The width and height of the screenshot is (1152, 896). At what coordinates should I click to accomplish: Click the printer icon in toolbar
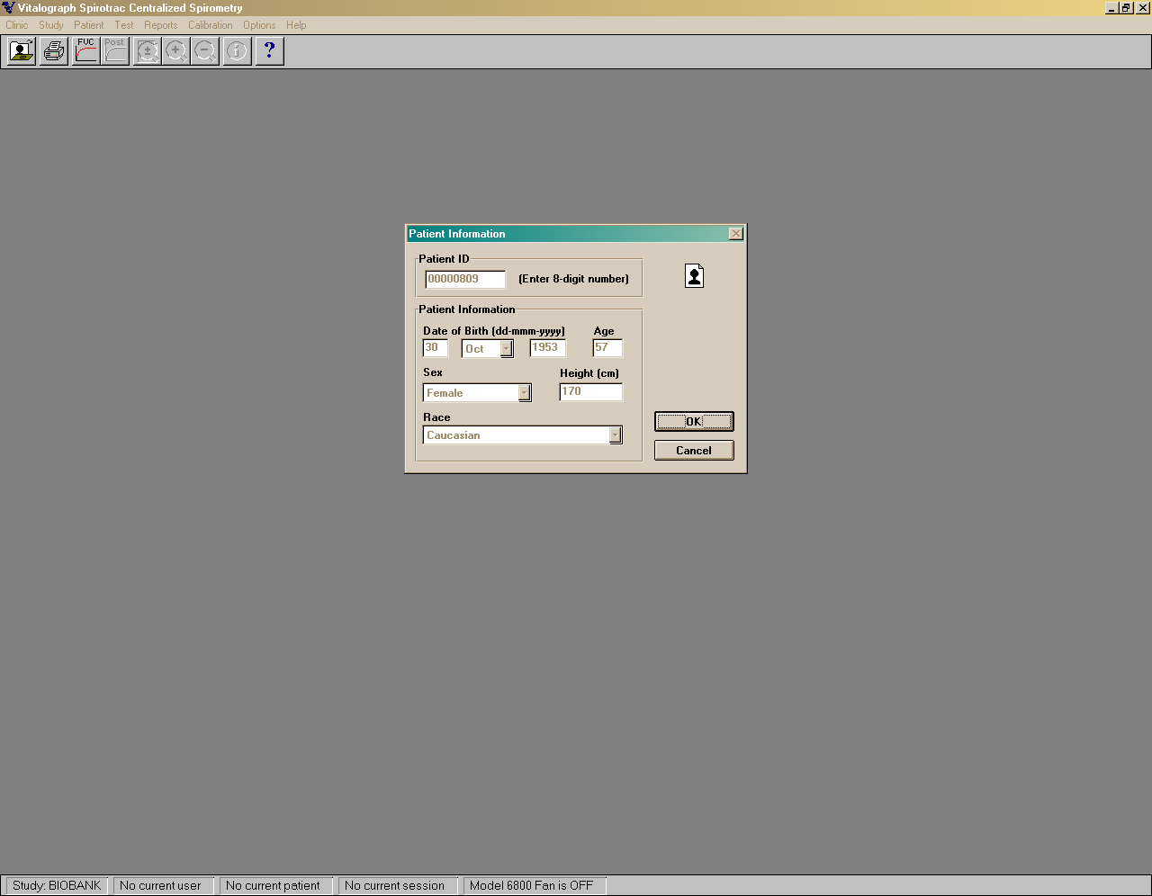point(54,51)
